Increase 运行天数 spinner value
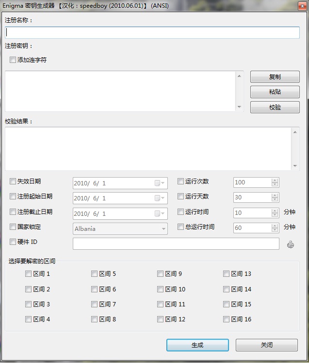 click(x=275, y=196)
